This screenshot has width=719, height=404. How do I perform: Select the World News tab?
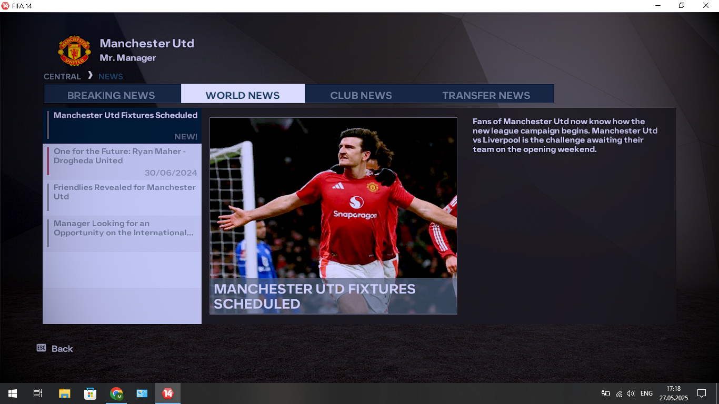[x=243, y=94]
